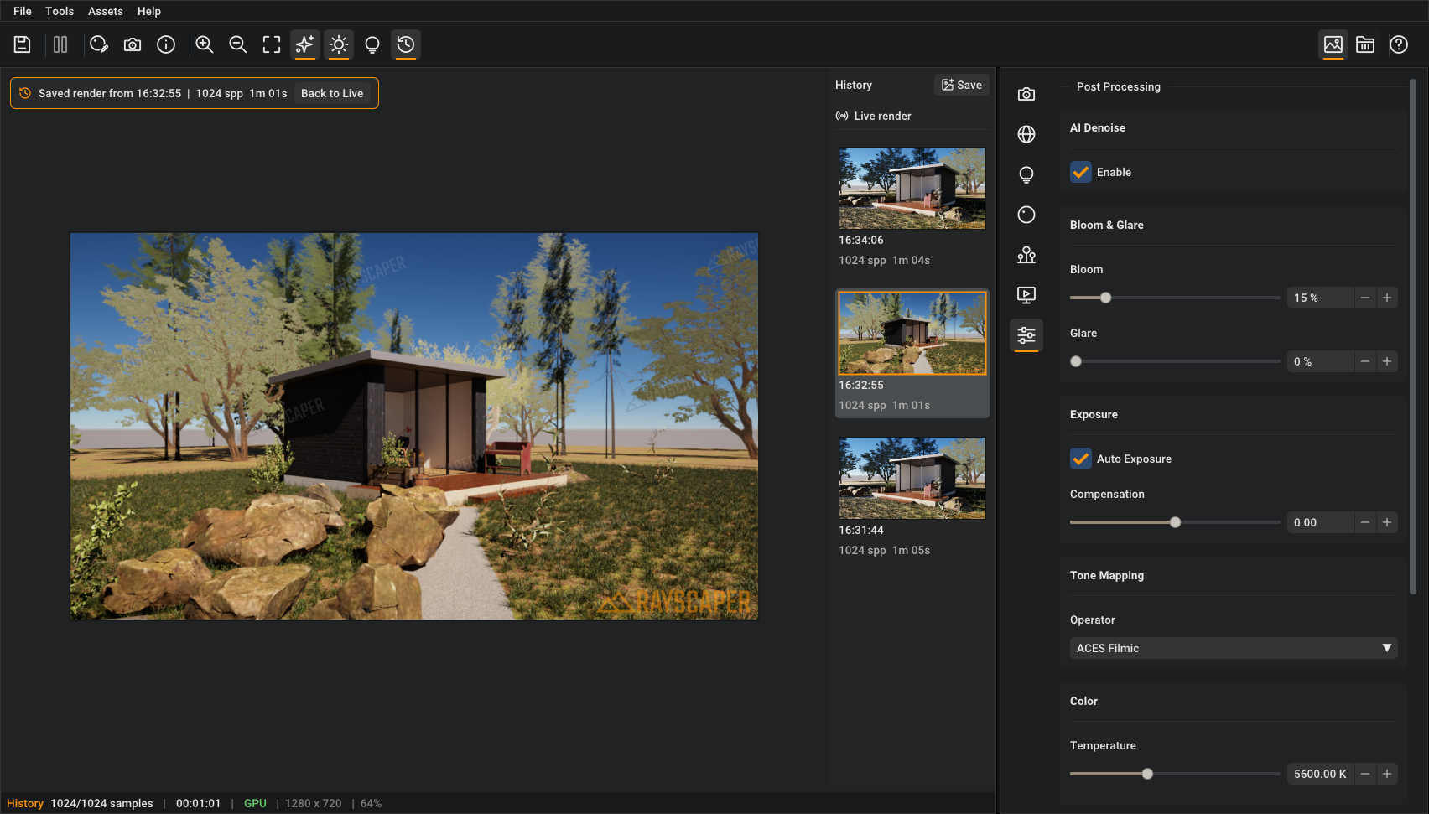Open animation output sidebar tab
This screenshot has height=814, width=1429.
pyautogui.click(x=1026, y=295)
